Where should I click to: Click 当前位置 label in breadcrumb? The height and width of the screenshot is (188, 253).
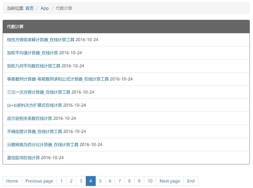click(x=15, y=8)
